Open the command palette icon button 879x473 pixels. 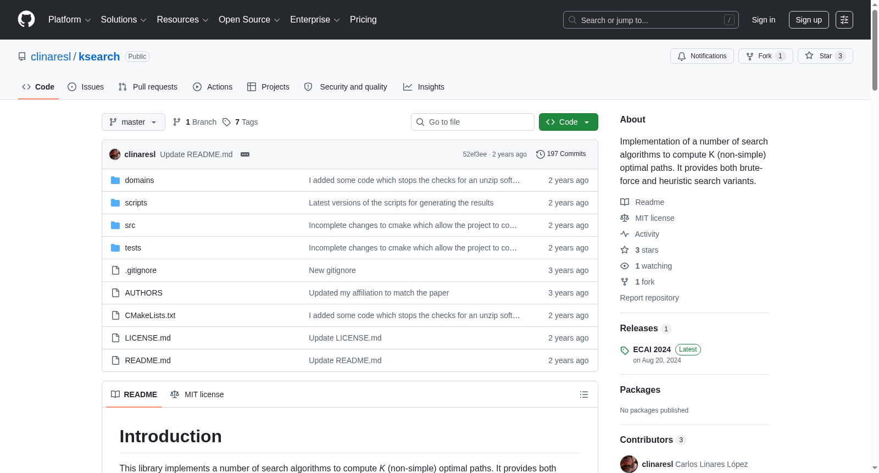click(844, 20)
